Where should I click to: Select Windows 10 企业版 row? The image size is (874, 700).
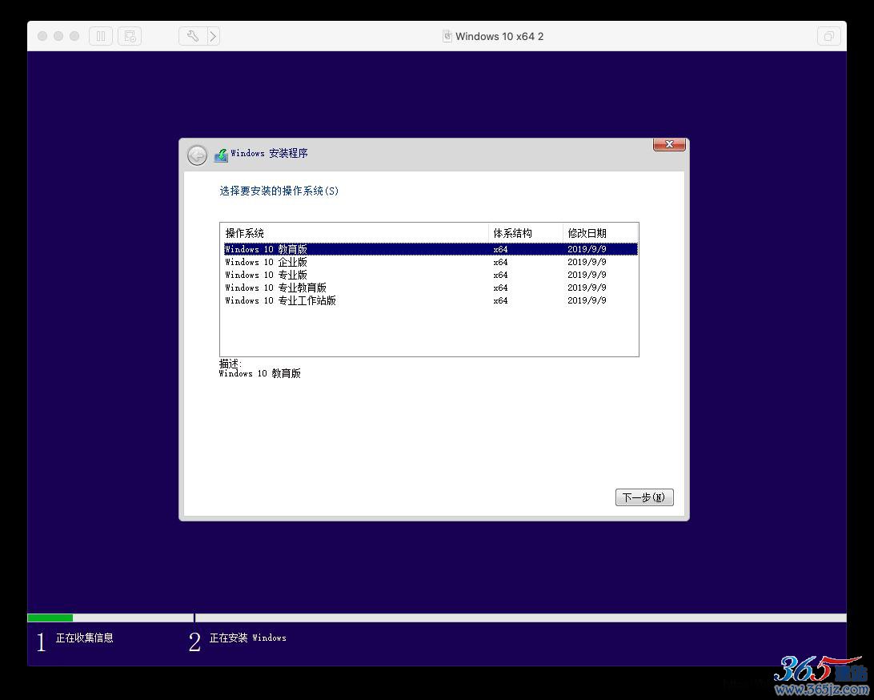pyautogui.click(x=431, y=262)
